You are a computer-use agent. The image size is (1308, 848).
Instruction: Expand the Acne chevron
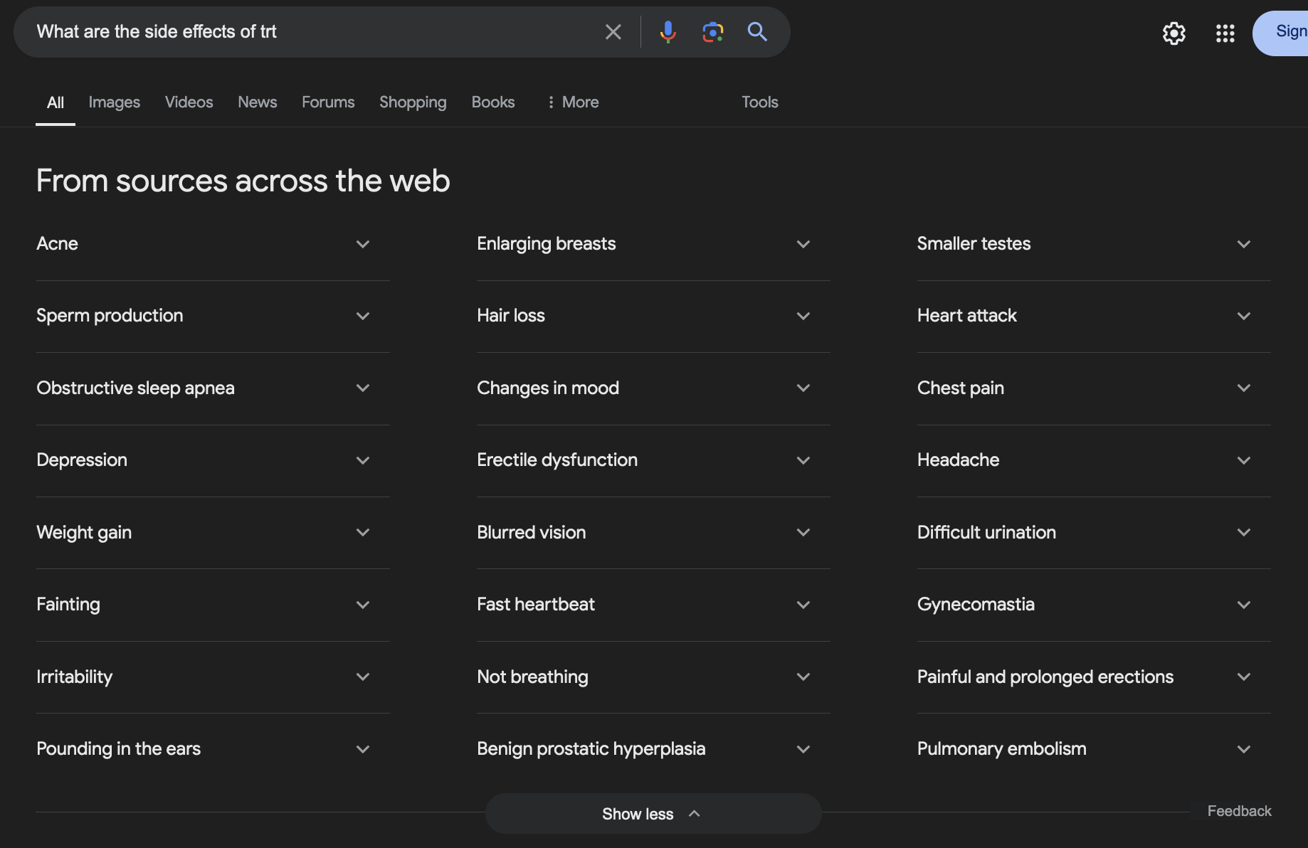(363, 244)
